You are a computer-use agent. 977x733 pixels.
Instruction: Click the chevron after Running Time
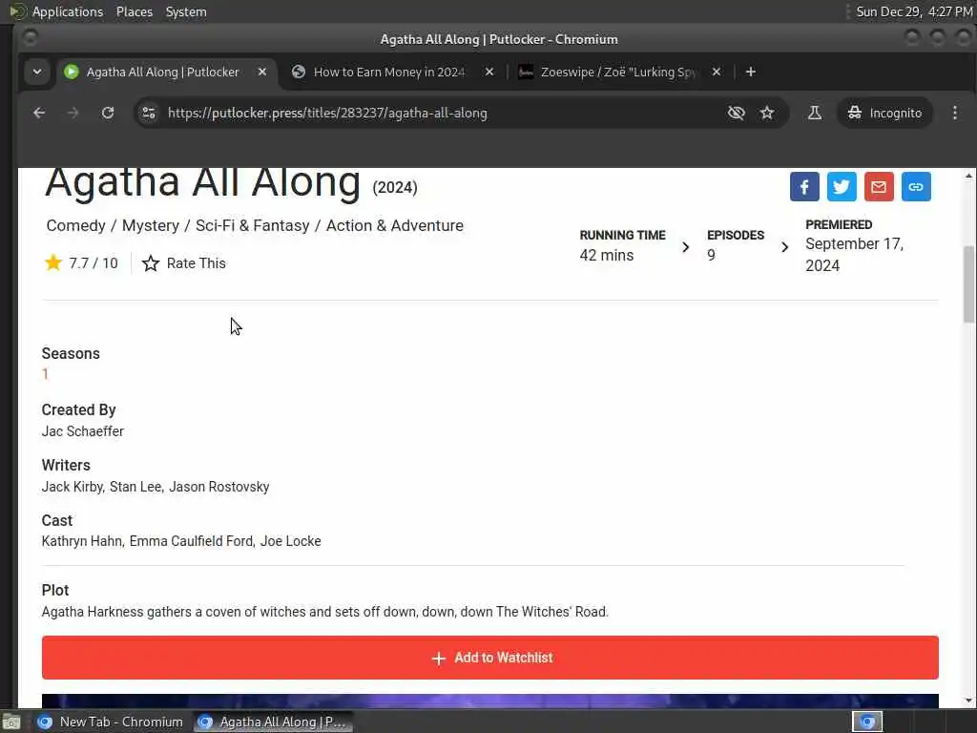pos(685,247)
